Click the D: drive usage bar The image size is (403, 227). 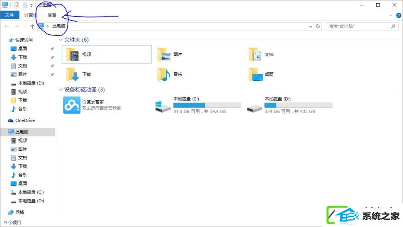click(x=298, y=105)
